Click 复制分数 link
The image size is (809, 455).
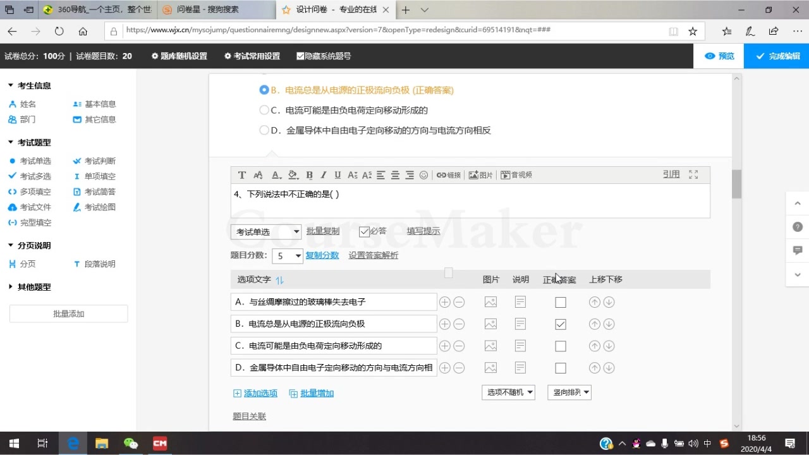pos(322,255)
